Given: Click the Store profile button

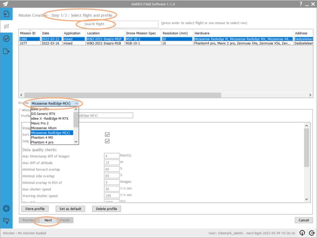Looking at the screenshot, I should click(35, 209).
